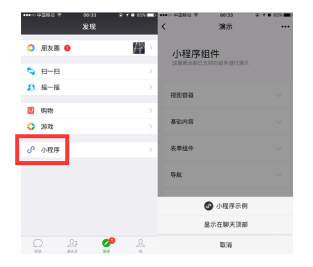Open the Moments photo thumbnail
Screen dimensions: 313x267
coord(139,48)
